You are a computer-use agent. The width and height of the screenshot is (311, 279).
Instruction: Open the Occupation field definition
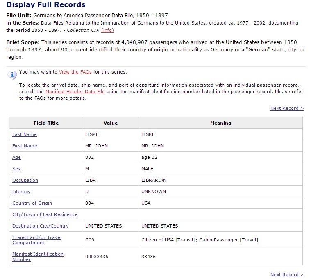25,180
